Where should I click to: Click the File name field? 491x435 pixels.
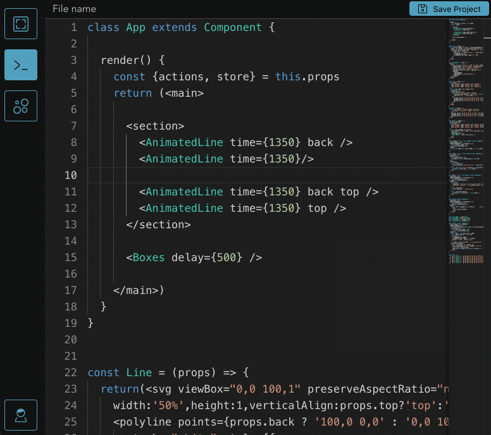coord(74,9)
